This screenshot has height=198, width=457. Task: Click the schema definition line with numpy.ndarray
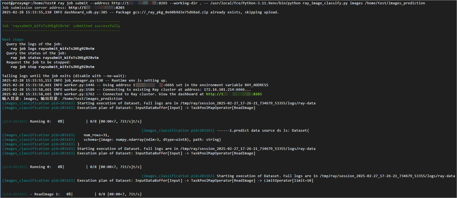tap(152, 140)
